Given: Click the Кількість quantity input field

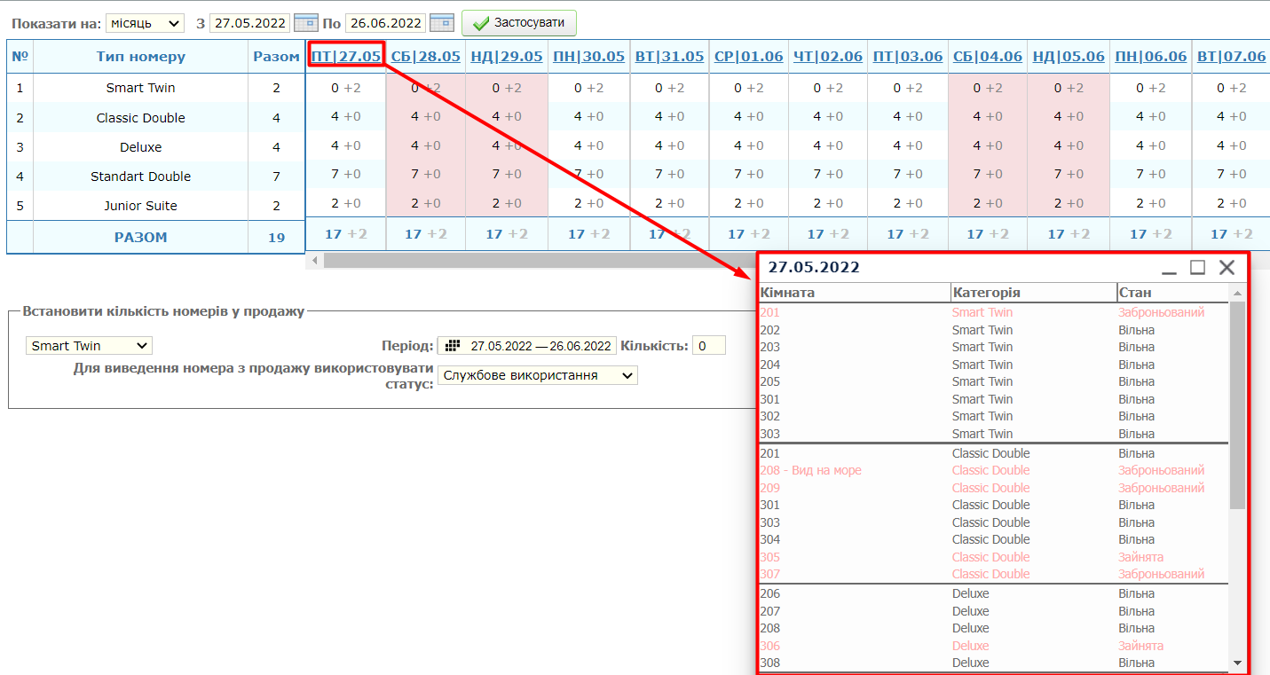Looking at the screenshot, I should coord(708,346).
